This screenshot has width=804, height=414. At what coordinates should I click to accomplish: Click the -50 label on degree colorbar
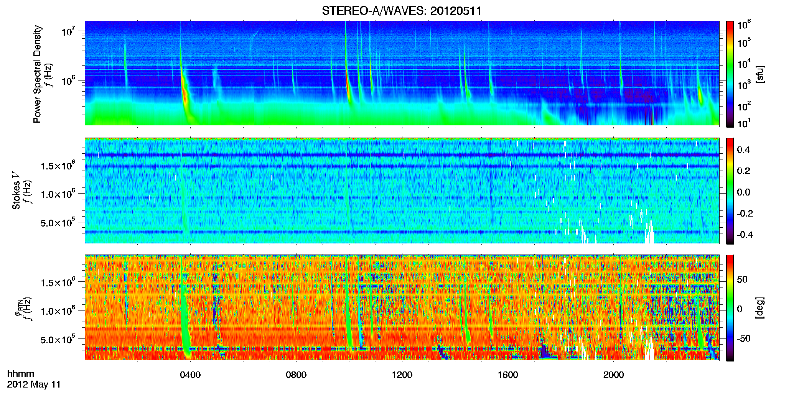pyautogui.click(x=744, y=338)
